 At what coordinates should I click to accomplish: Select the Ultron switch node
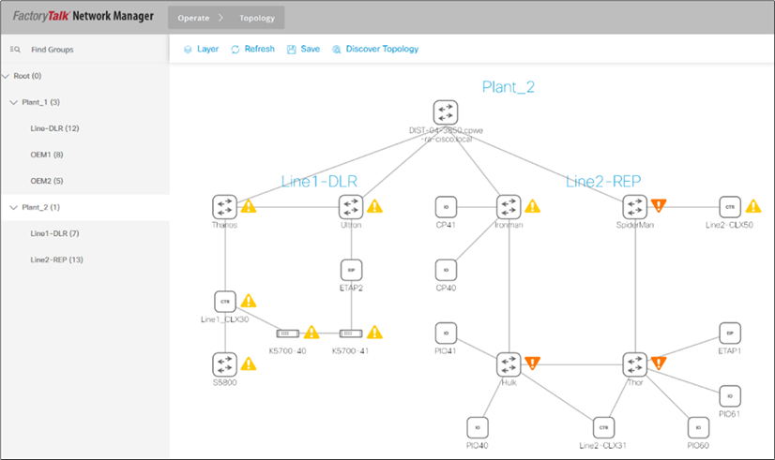pos(351,207)
